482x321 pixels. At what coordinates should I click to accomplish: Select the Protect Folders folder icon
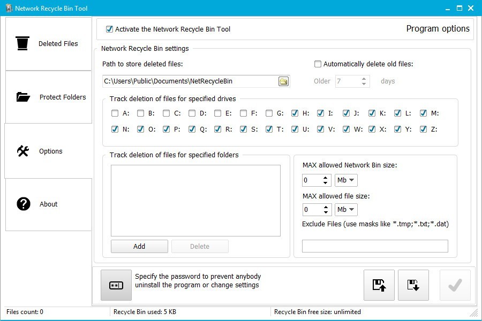click(x=22, y=97)
